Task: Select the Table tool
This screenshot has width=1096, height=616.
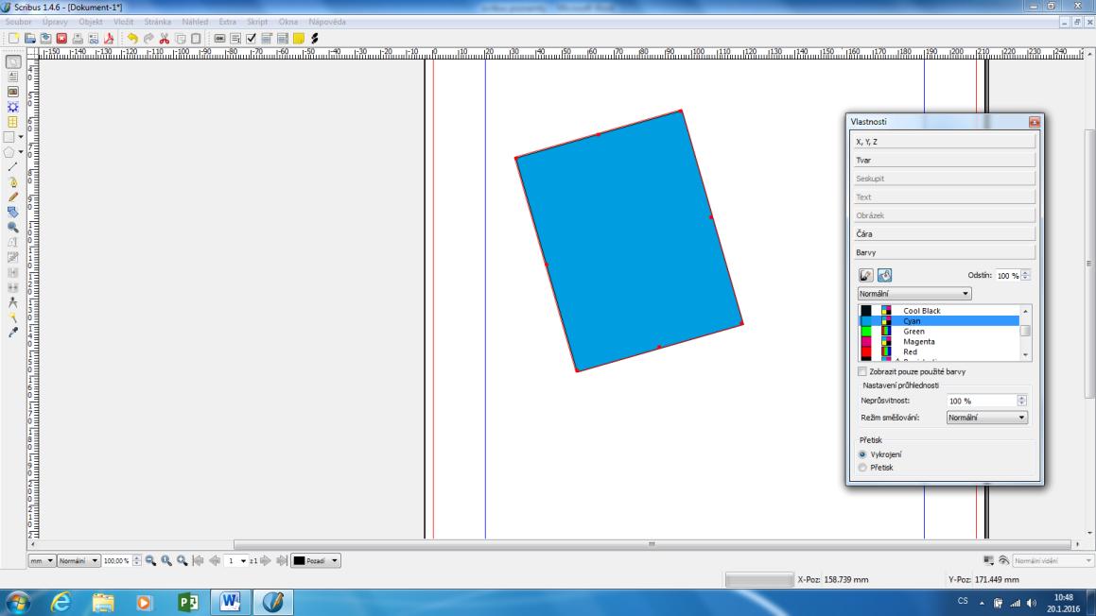Action: coord(12,122)
